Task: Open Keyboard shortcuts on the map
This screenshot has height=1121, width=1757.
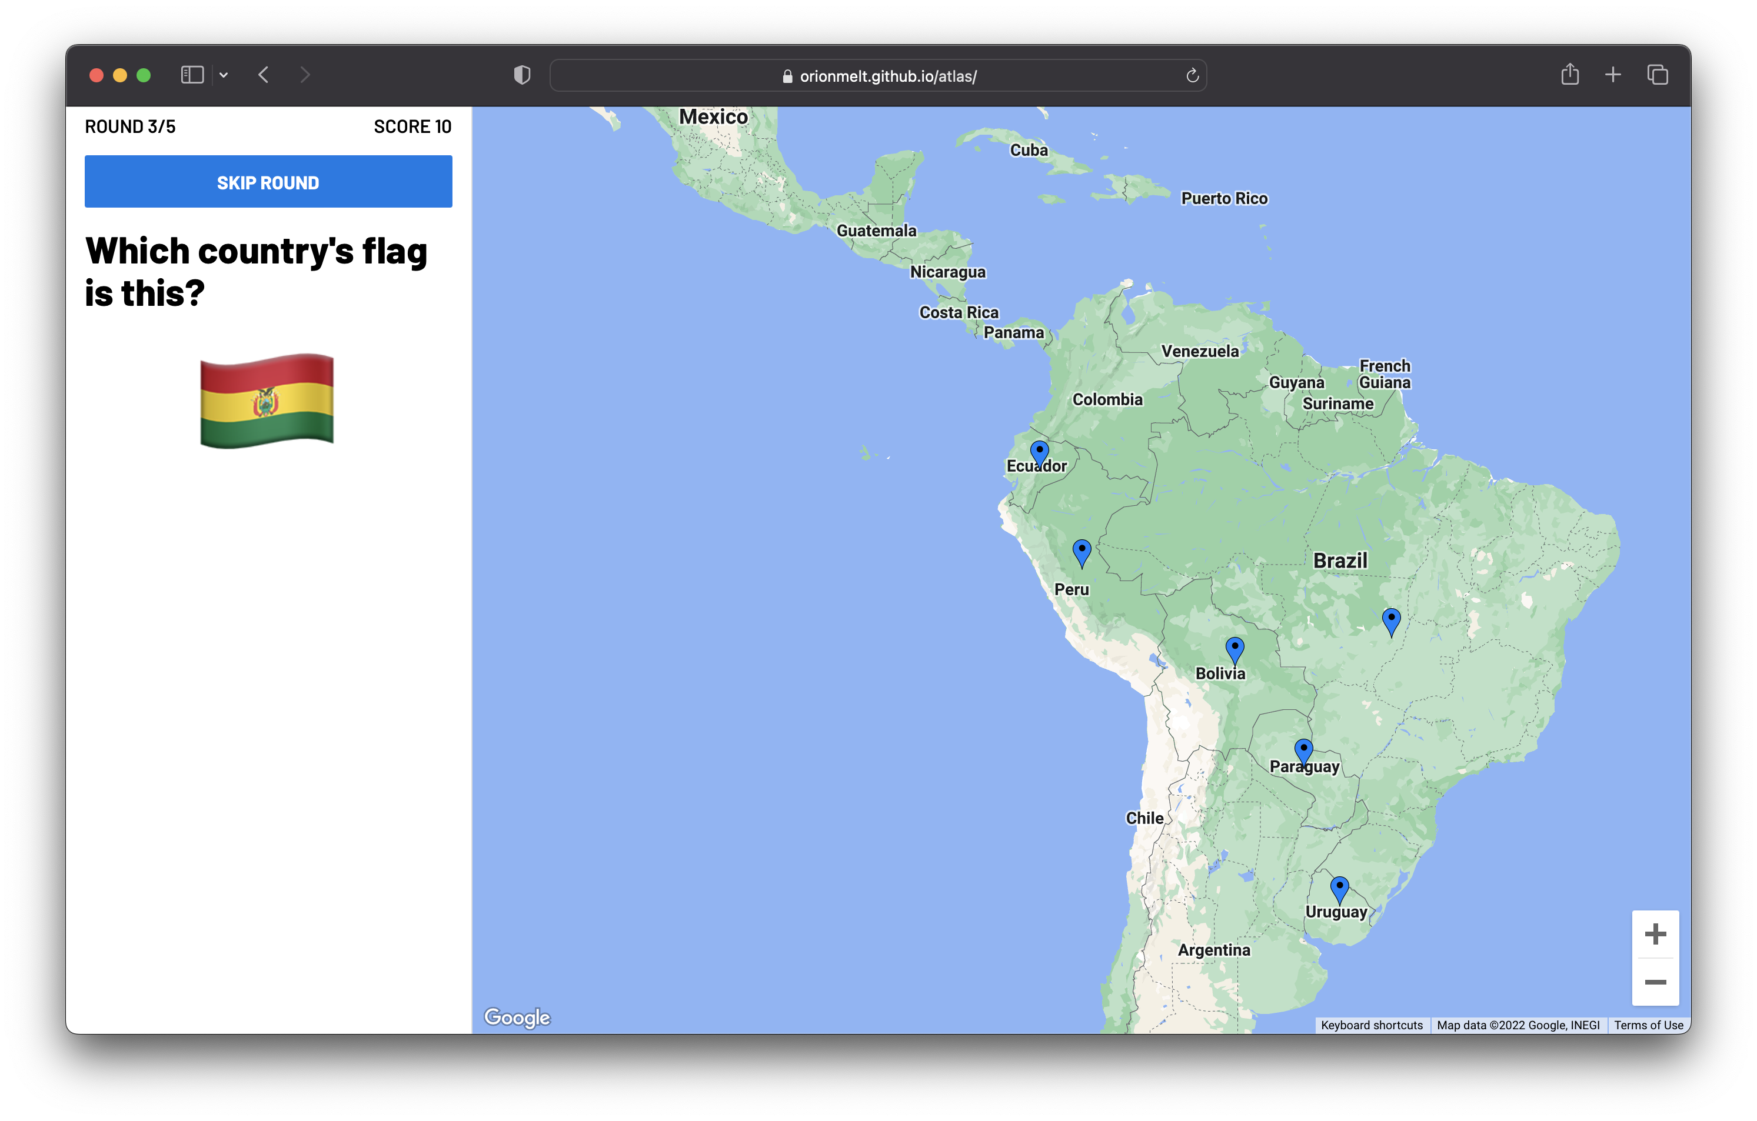Action: click(1371, 1025)
